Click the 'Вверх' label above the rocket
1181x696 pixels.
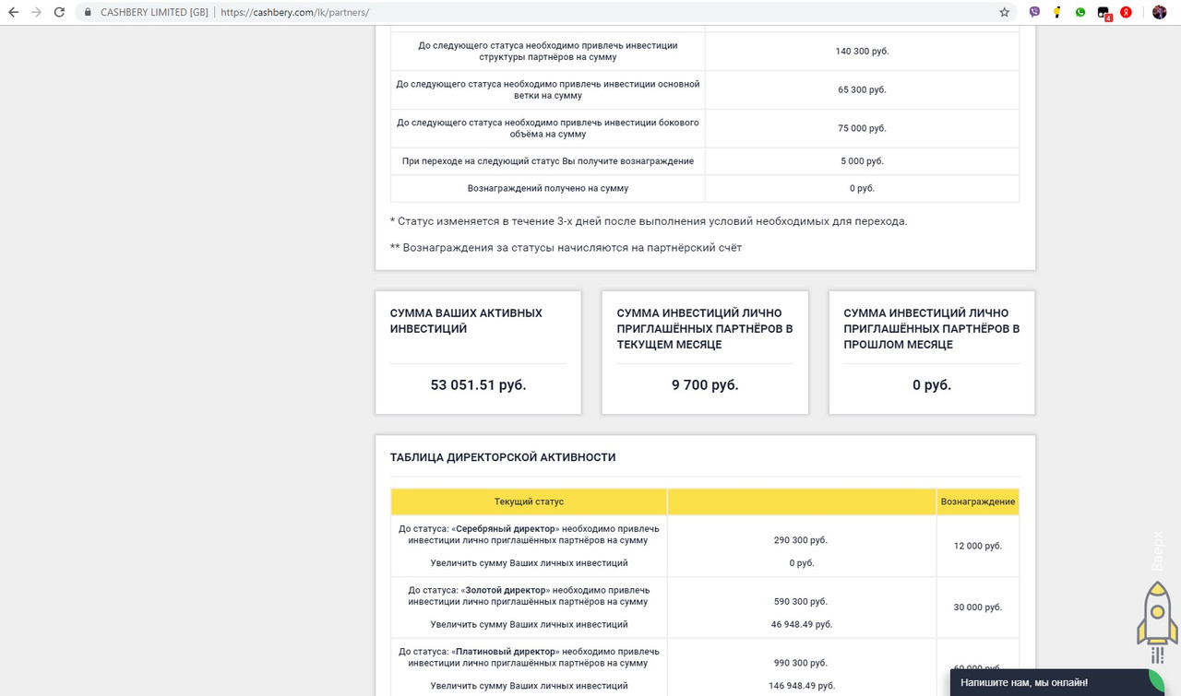click(x=1158, y=553)
